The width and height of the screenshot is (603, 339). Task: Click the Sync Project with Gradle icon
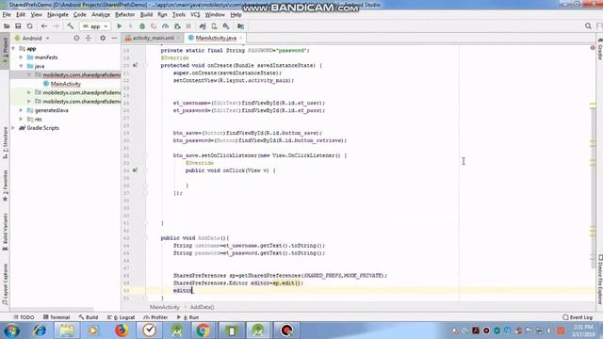(203, 26)
